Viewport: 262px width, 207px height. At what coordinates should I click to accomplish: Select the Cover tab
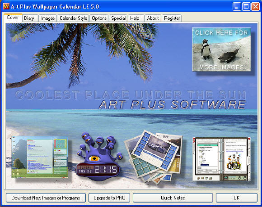(x=13, y=18)
